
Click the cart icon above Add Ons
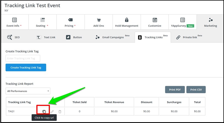tap(99, 20)
